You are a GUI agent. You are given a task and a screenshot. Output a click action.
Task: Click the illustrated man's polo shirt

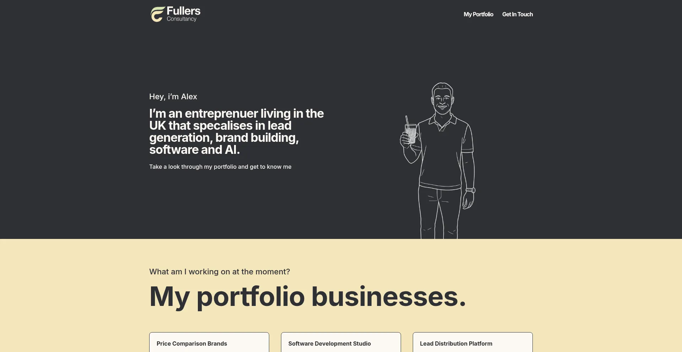click(440, 156)
